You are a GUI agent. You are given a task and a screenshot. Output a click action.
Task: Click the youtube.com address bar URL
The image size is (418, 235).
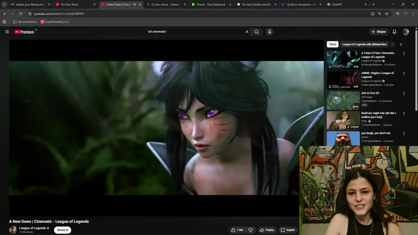59,14
